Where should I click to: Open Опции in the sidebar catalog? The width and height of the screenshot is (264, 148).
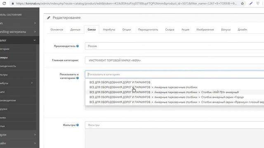pyautogui.click(x=2, y=92)
